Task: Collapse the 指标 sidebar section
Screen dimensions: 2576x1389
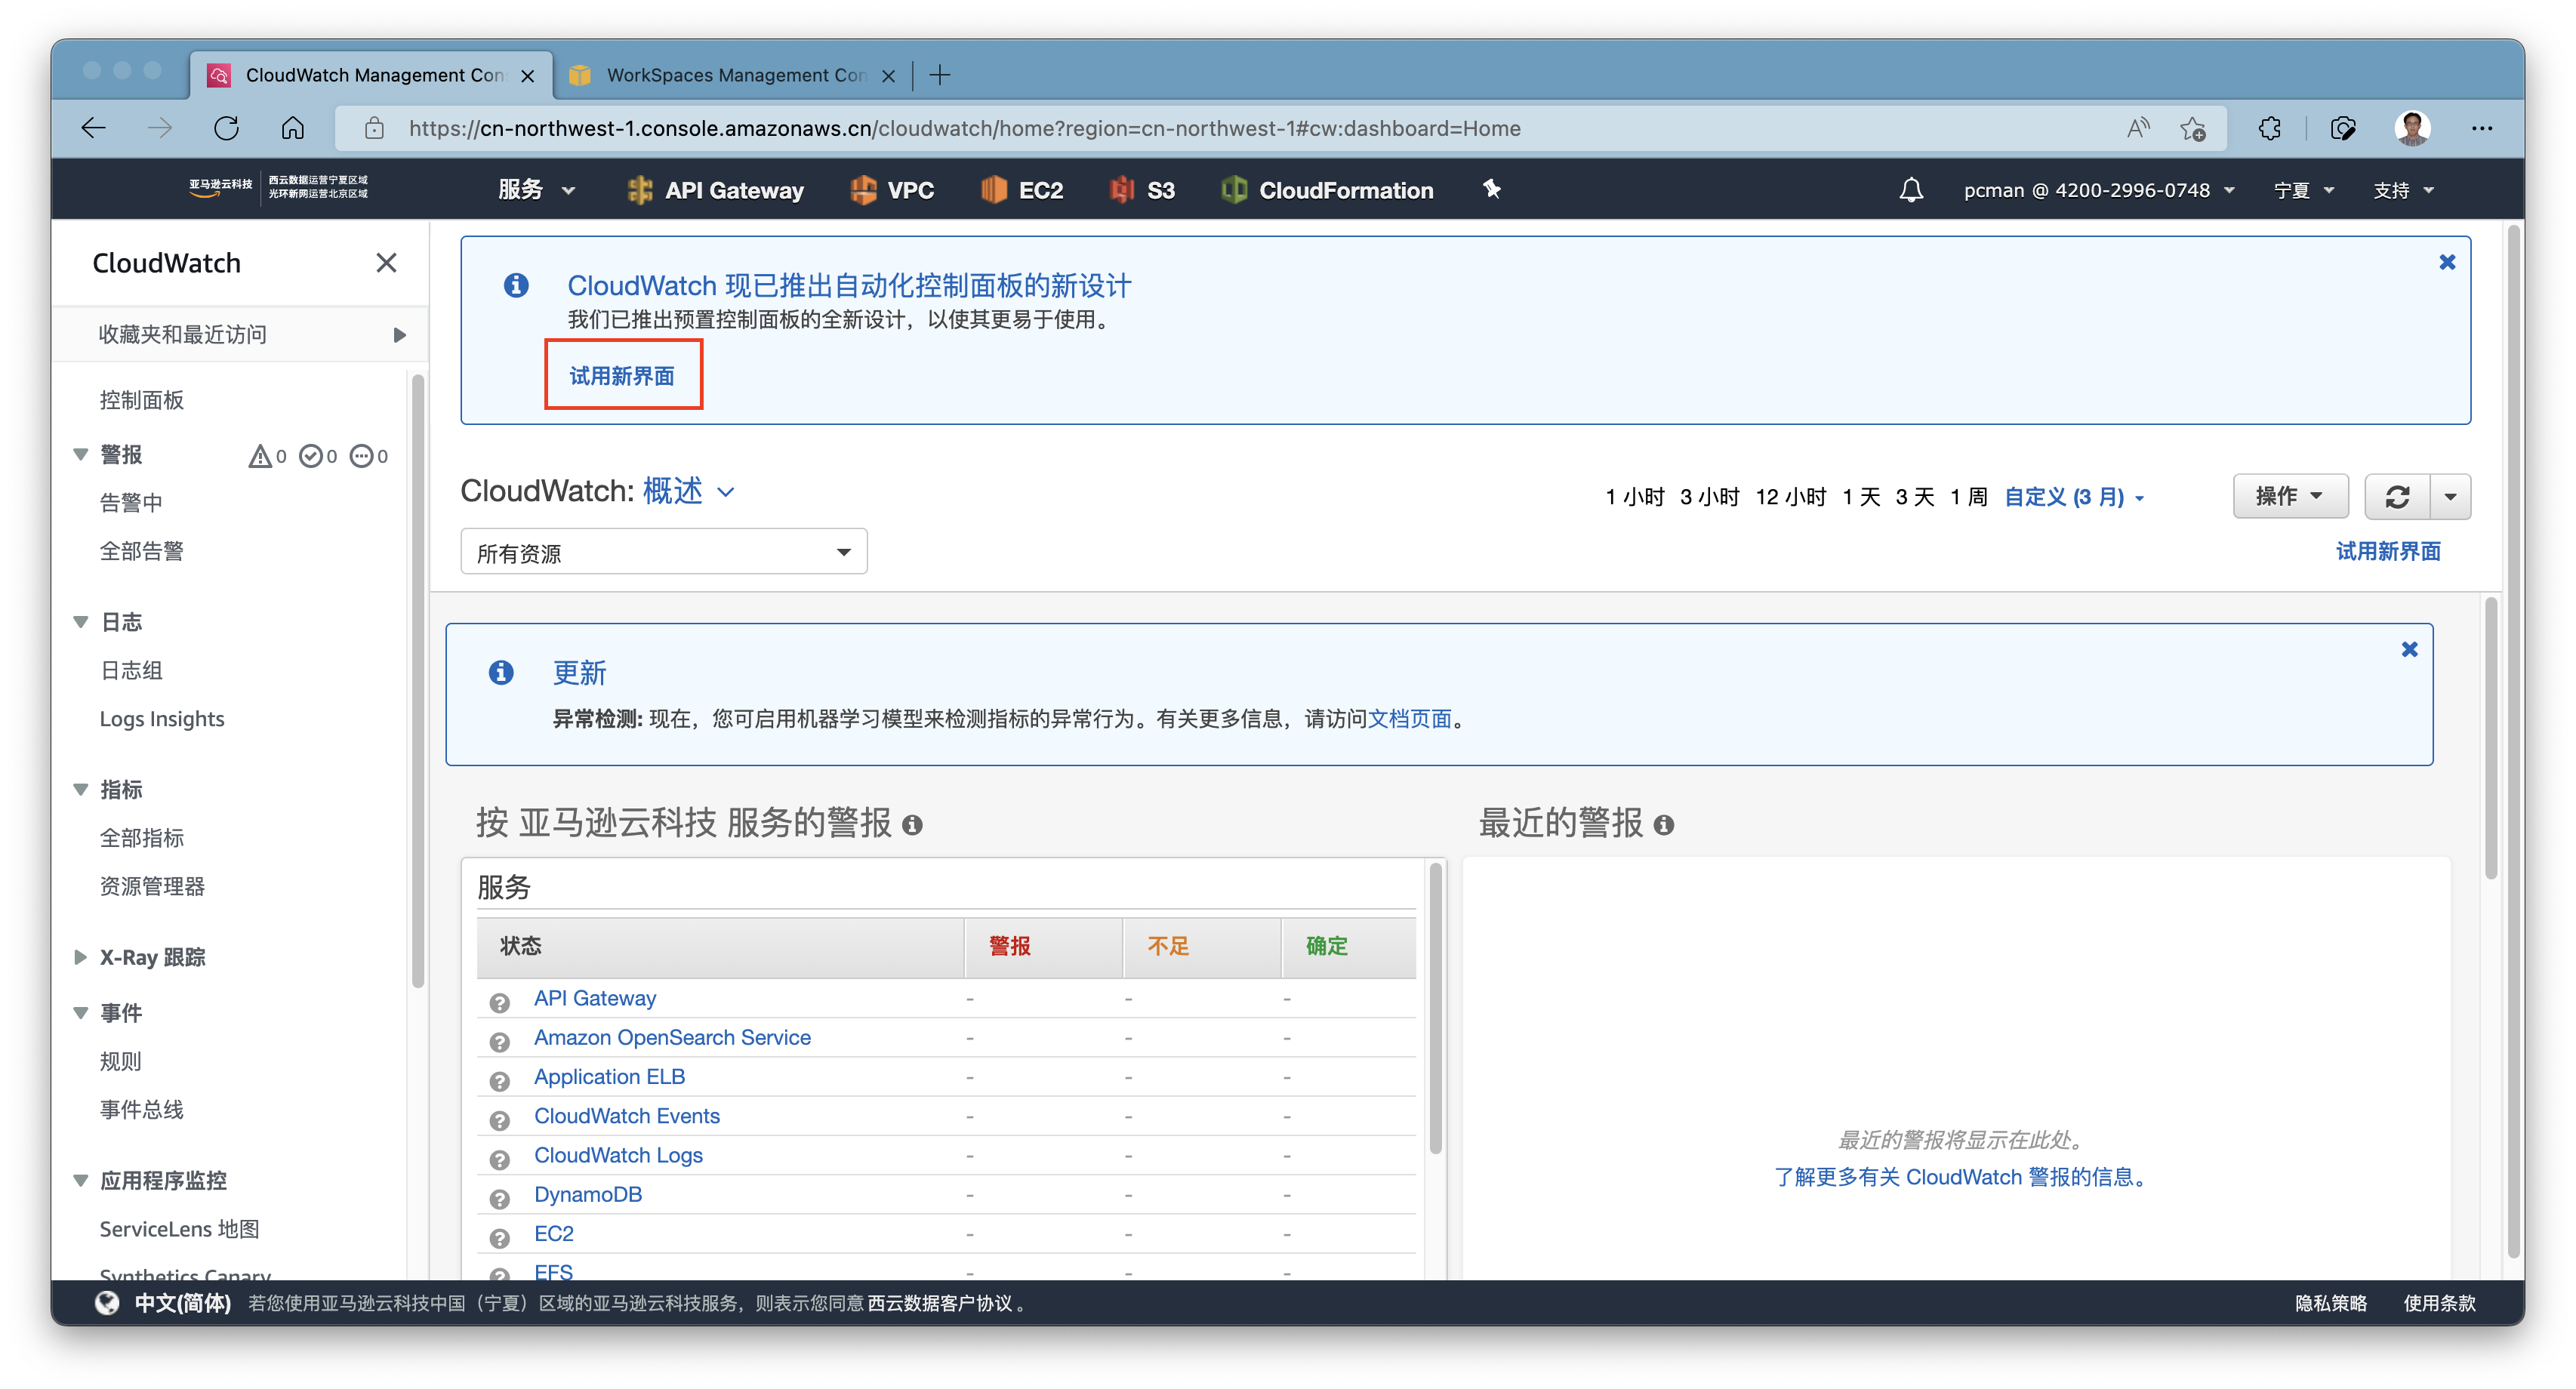Action: coord(81,789)
